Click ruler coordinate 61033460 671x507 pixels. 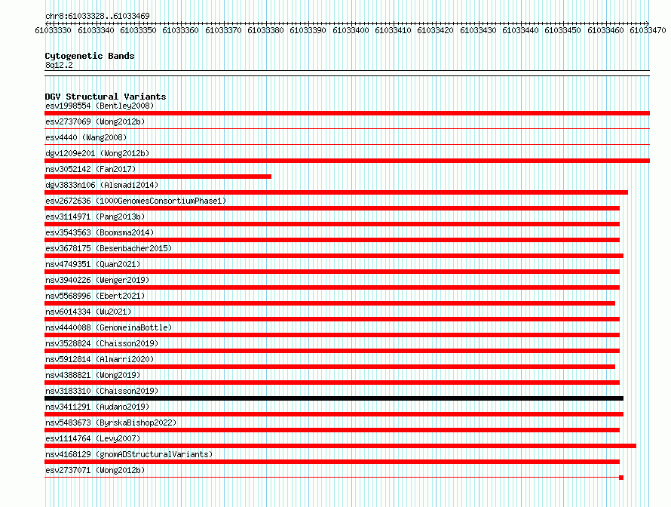[x=606, y=30]
